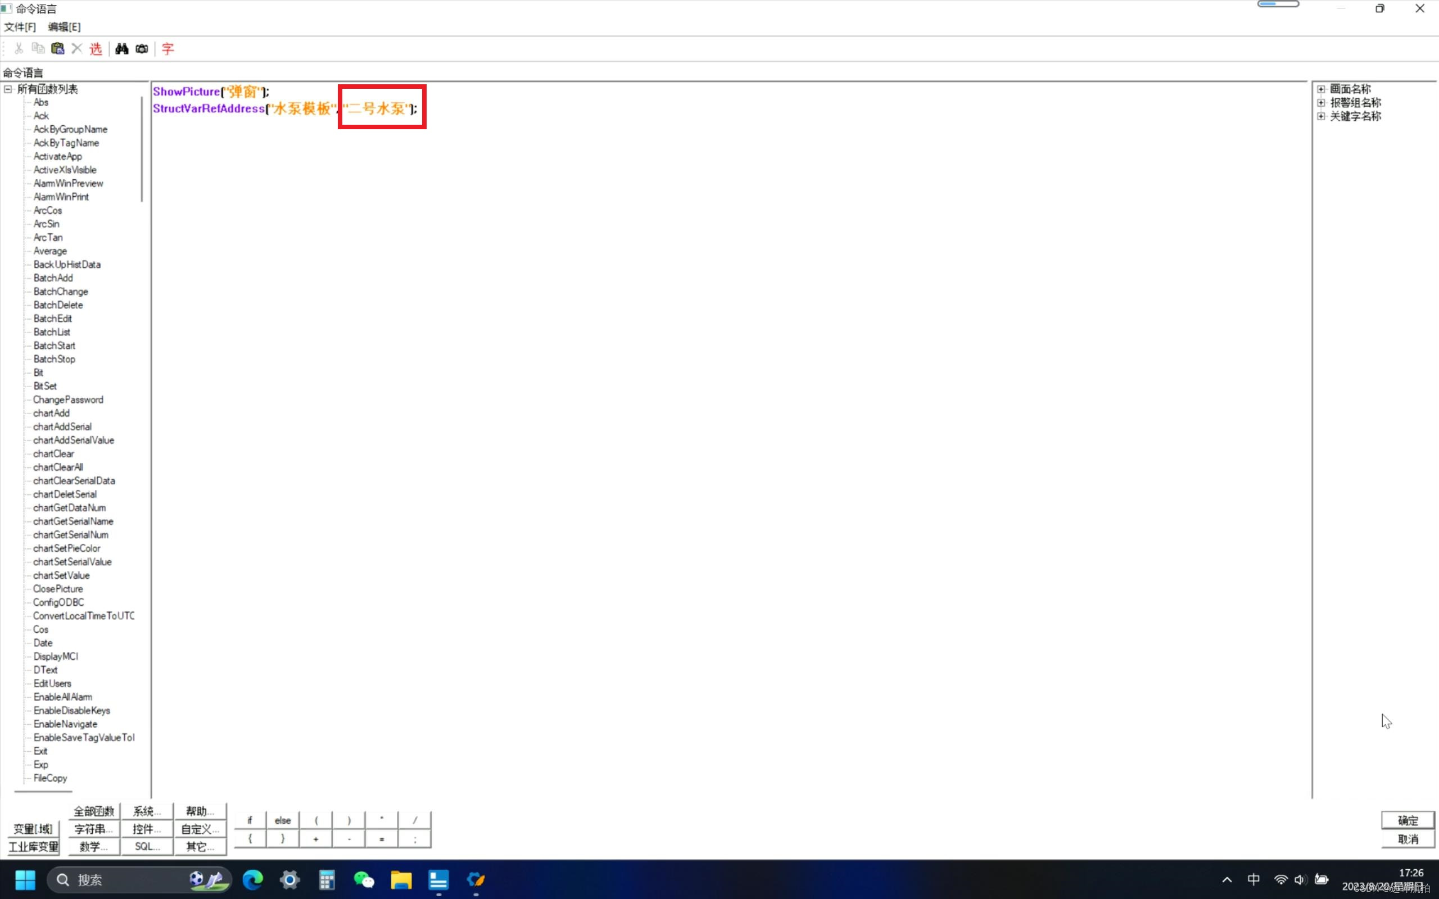Expand the 报警组名称 tree node
Viewport: 1439px width, 899px height.
coord(1320,103)
